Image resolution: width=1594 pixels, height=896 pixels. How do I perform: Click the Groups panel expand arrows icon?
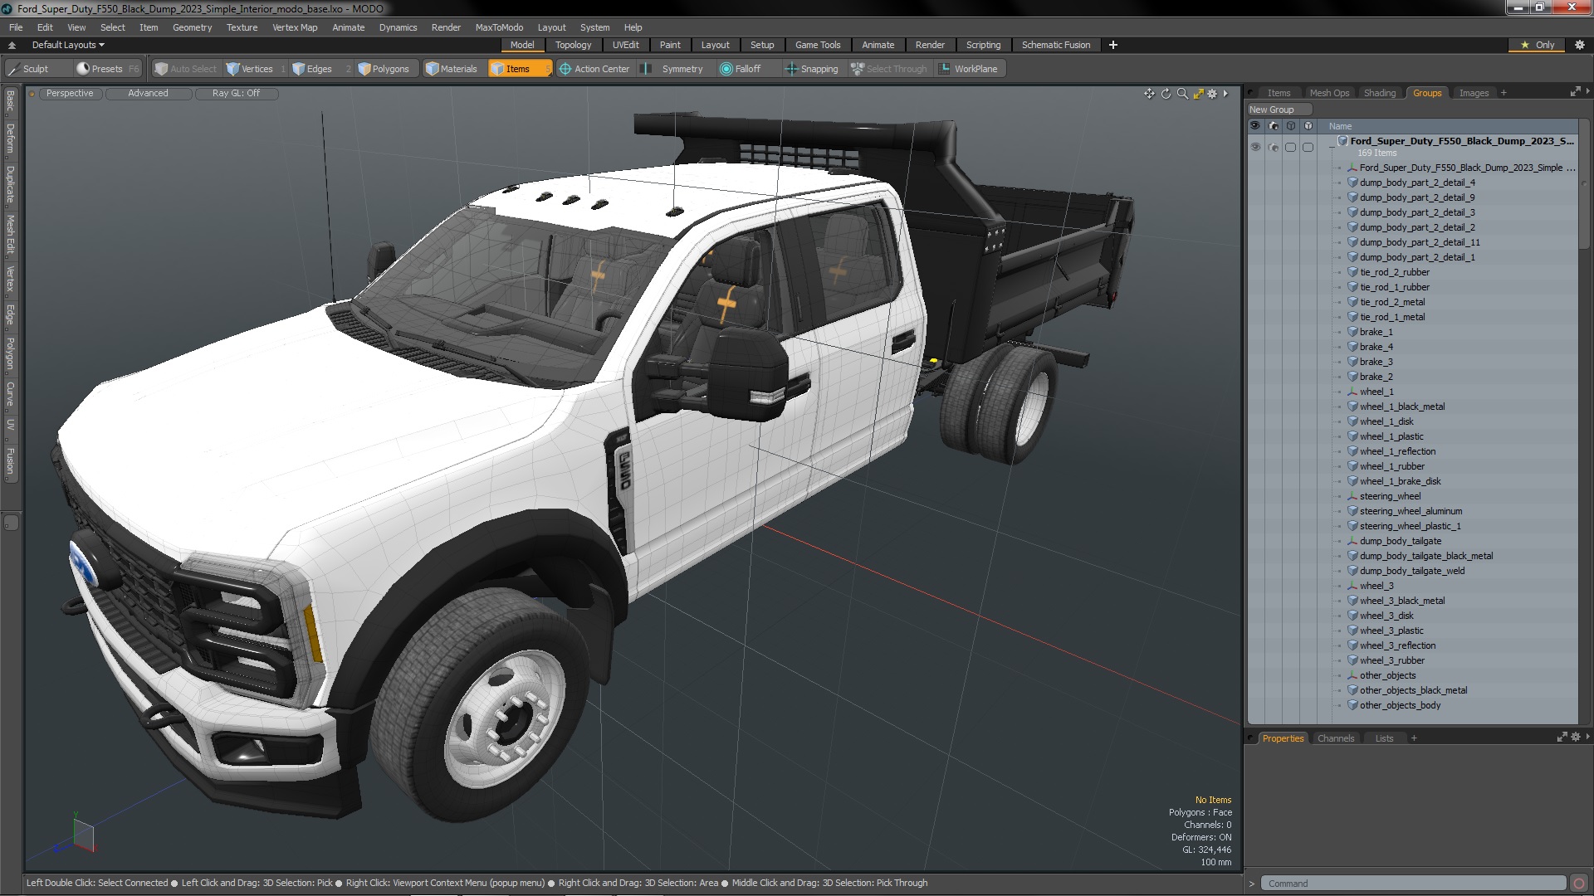pos(1575,92)
